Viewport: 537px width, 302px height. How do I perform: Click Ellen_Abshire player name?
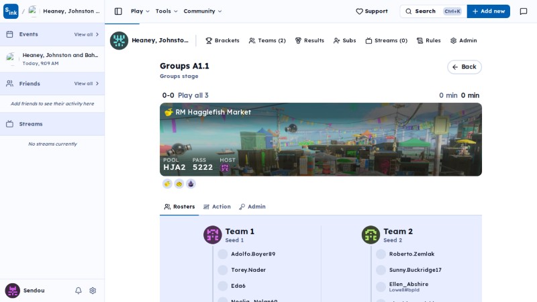click(x=409, y=284)
